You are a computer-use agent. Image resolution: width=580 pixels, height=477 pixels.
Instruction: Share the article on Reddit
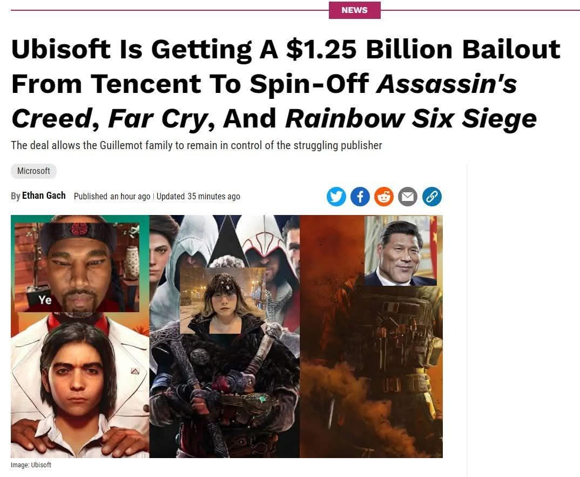384,197
